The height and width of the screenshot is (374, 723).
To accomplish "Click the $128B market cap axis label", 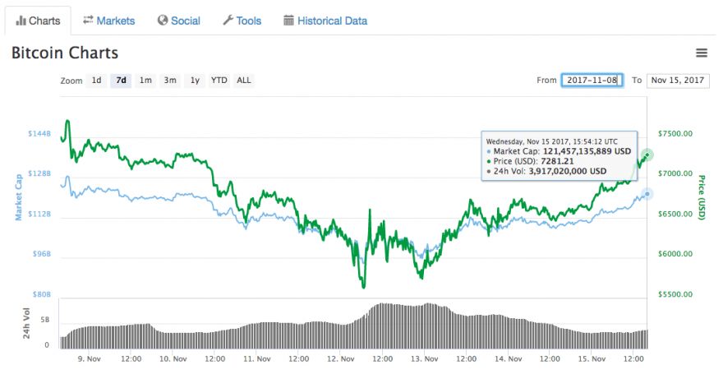I will click(39, 174).
